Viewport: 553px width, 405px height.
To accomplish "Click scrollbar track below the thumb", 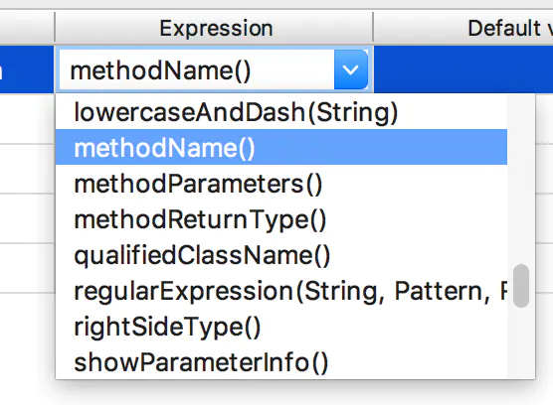I will [x=521, y=343].
